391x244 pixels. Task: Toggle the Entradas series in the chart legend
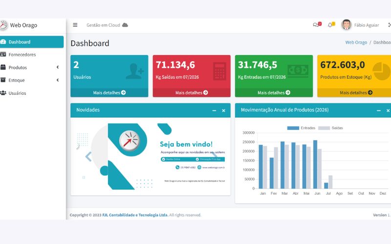pos(301,128)
